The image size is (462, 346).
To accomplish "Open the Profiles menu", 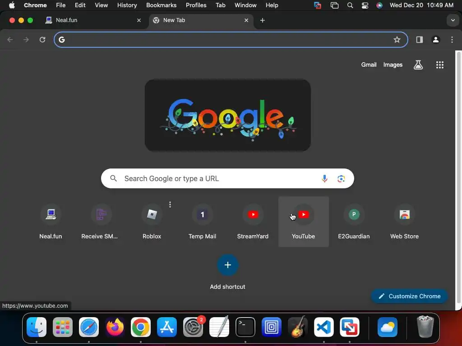I will point(196,5).
